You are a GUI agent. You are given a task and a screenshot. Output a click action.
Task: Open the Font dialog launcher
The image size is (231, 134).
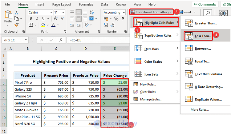(x=65, y=31)
